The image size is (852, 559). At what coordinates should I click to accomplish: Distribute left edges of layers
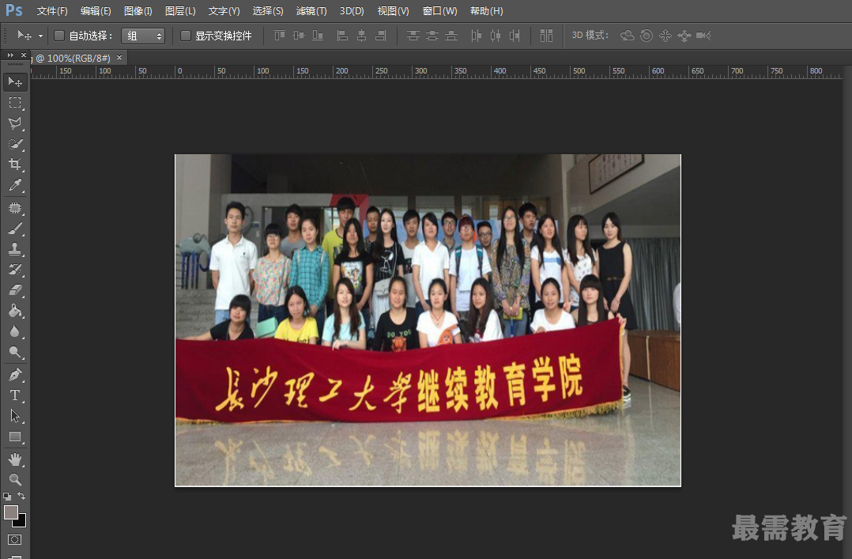476,36
